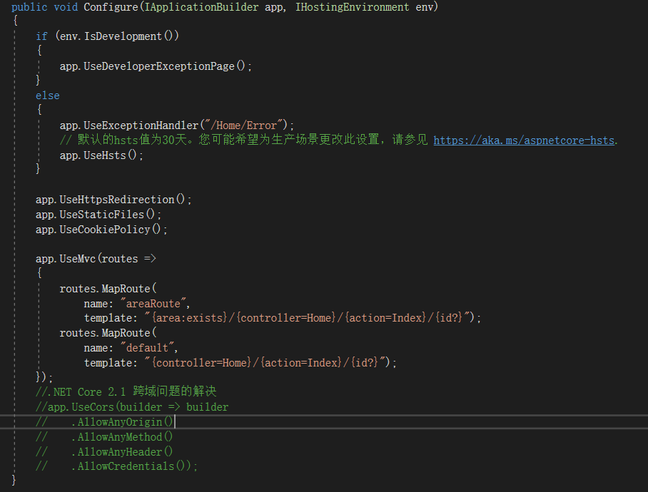Click the second 'routes.MapRoute(' call
The image size is (648, 492).
coord(108,333)
